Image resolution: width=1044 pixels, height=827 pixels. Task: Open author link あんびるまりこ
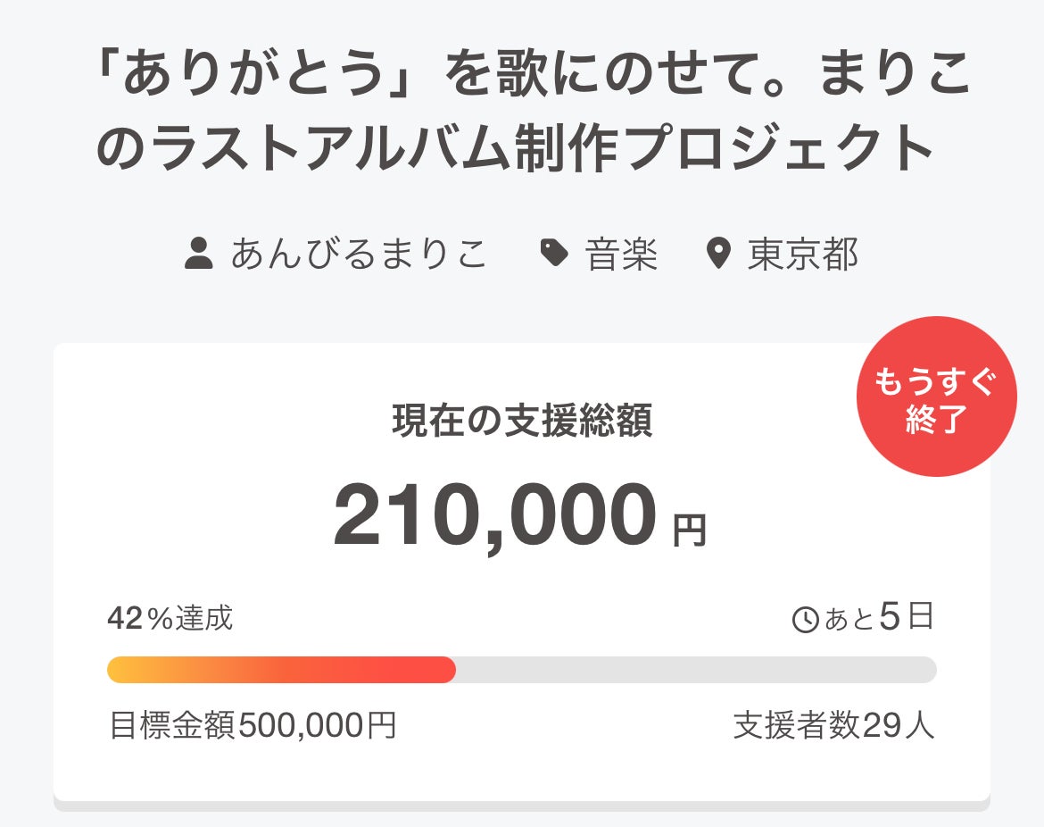359,255
